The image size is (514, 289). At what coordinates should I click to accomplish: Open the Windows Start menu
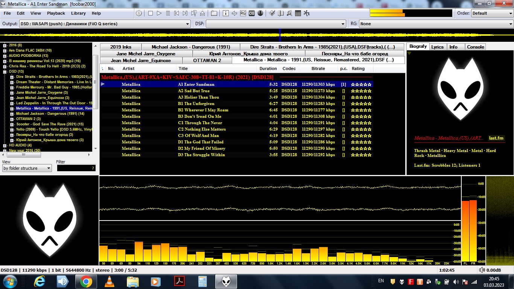click(x=10, y=281)
